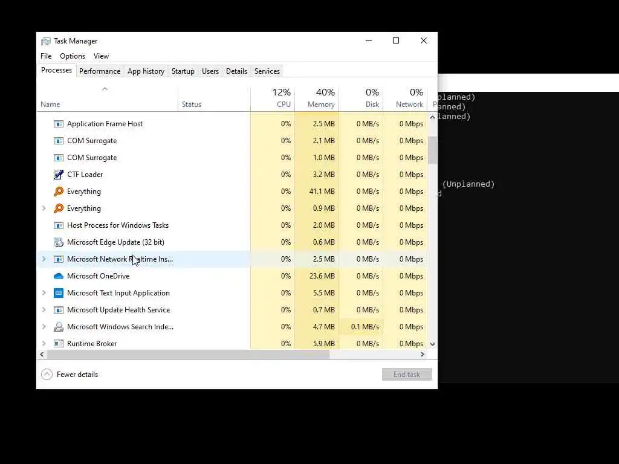This screenshot has height=464, width=619.
Task: Sort processes by CPU column
Action: (x=273, y=98)
